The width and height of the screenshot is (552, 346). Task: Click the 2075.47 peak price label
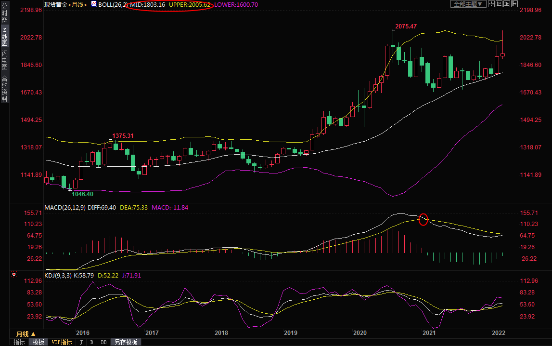point(406,27)
